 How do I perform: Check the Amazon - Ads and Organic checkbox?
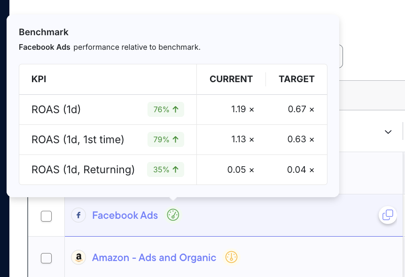click(x=46, y=258)
